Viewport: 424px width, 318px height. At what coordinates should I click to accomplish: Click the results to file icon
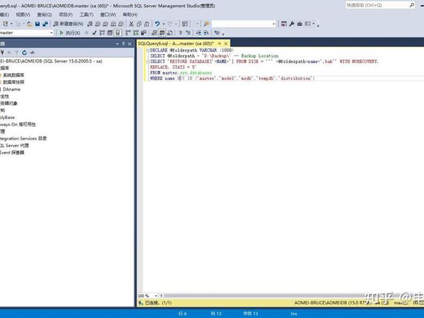[170, 33]
